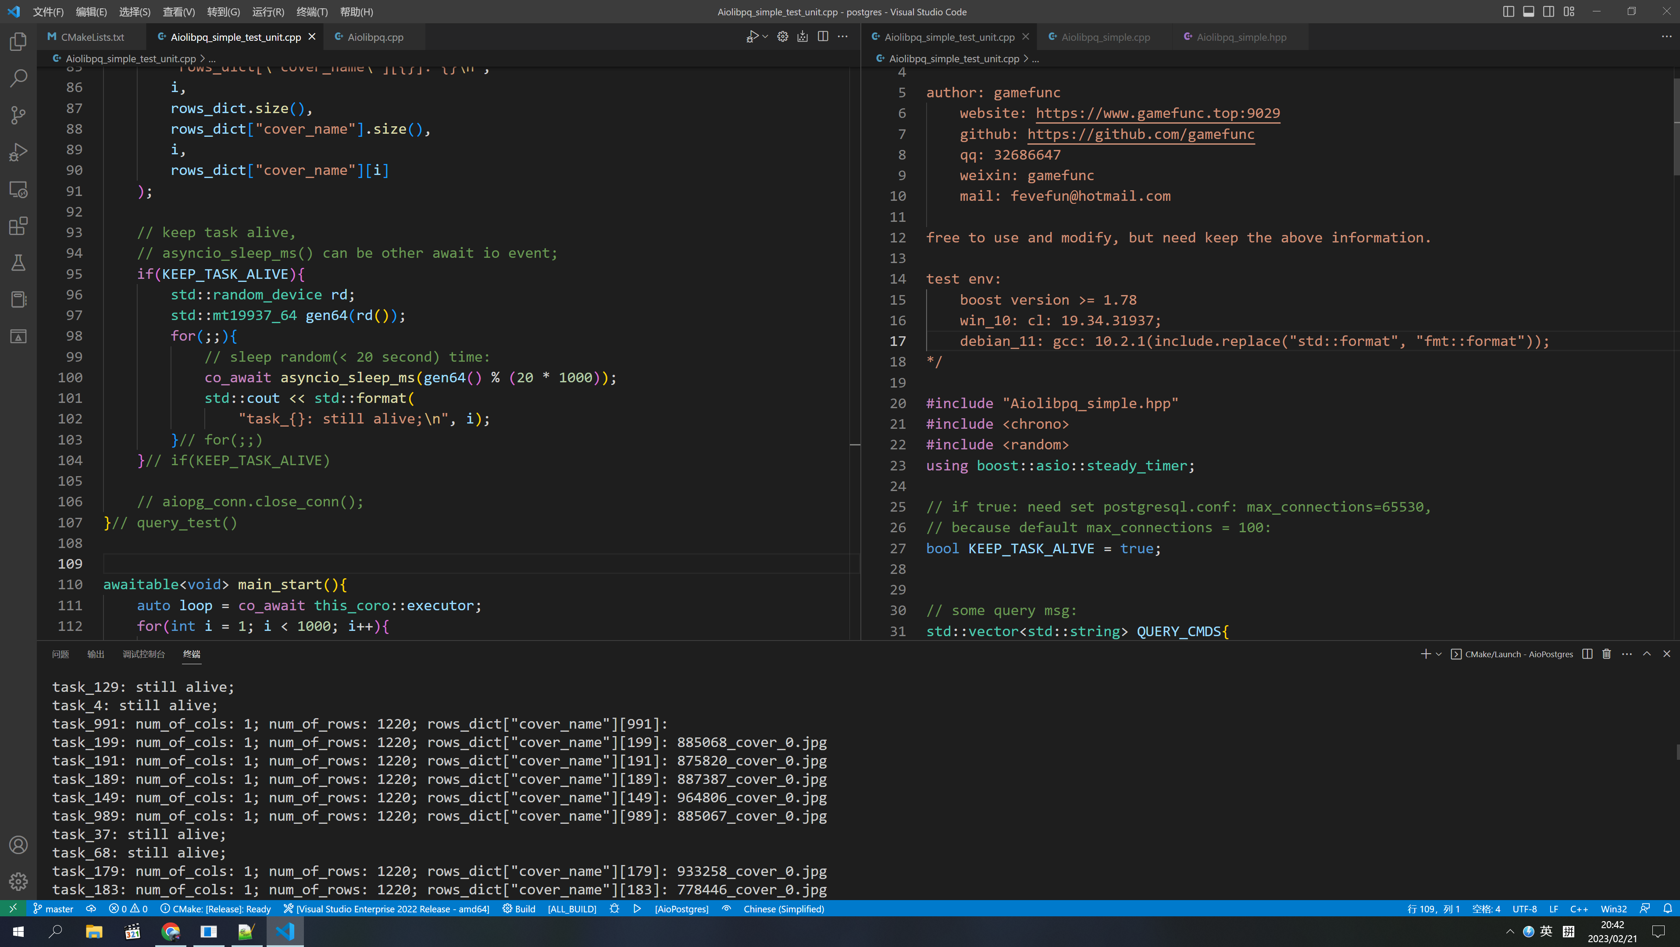Screen dimensions: 1680x947
Task: Maximize the panel with the chevron-up icon
Action: 1647,654
